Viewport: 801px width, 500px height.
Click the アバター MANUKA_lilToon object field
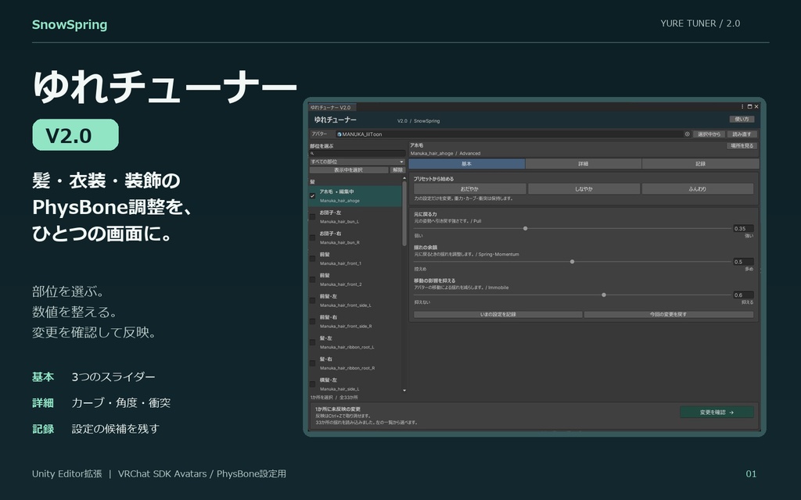click(513, 134)
